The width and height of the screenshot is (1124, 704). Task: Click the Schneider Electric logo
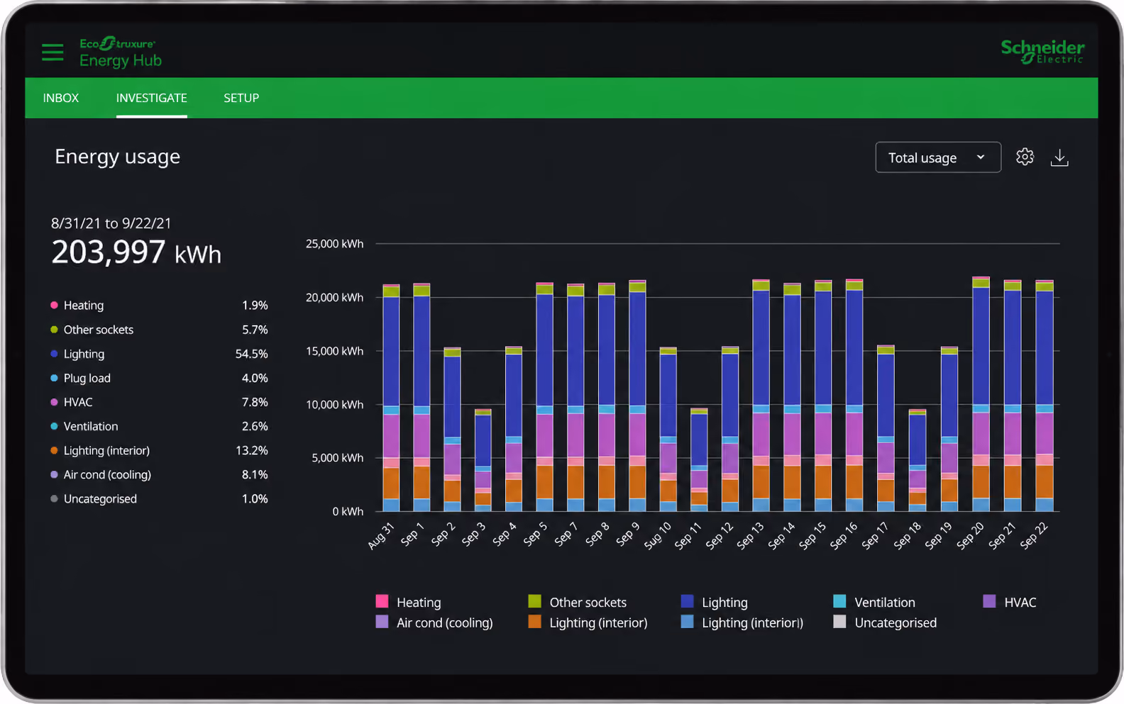coord(1042,51)
